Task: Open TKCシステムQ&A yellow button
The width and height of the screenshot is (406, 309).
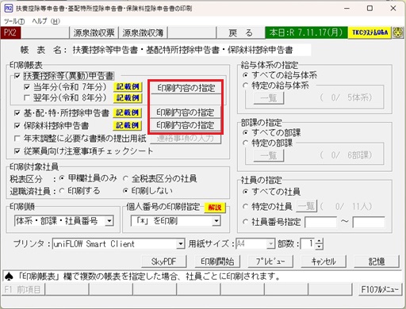Action: coord(370,32)
